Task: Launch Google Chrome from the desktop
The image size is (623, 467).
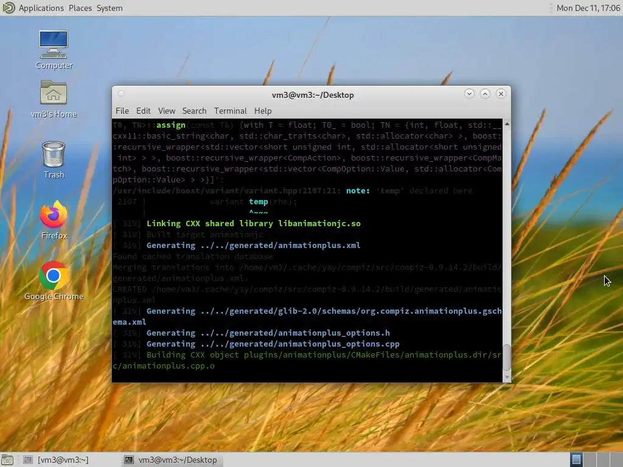Action: pyautogui.click(x=54, y=281)
